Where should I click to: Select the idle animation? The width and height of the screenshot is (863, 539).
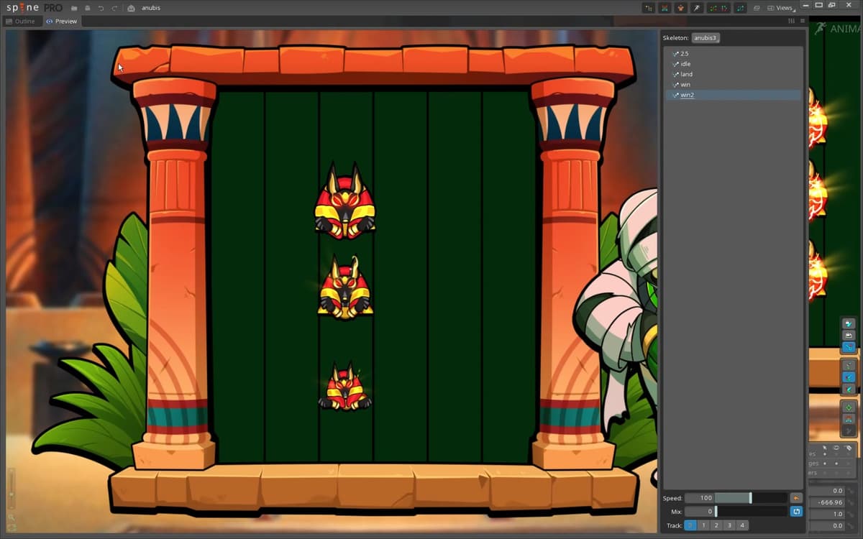tap(732, 64)
